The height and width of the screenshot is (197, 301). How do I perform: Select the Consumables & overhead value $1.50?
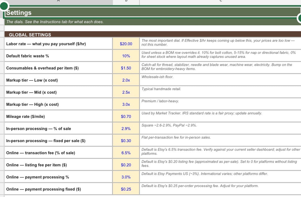point(126,68)
